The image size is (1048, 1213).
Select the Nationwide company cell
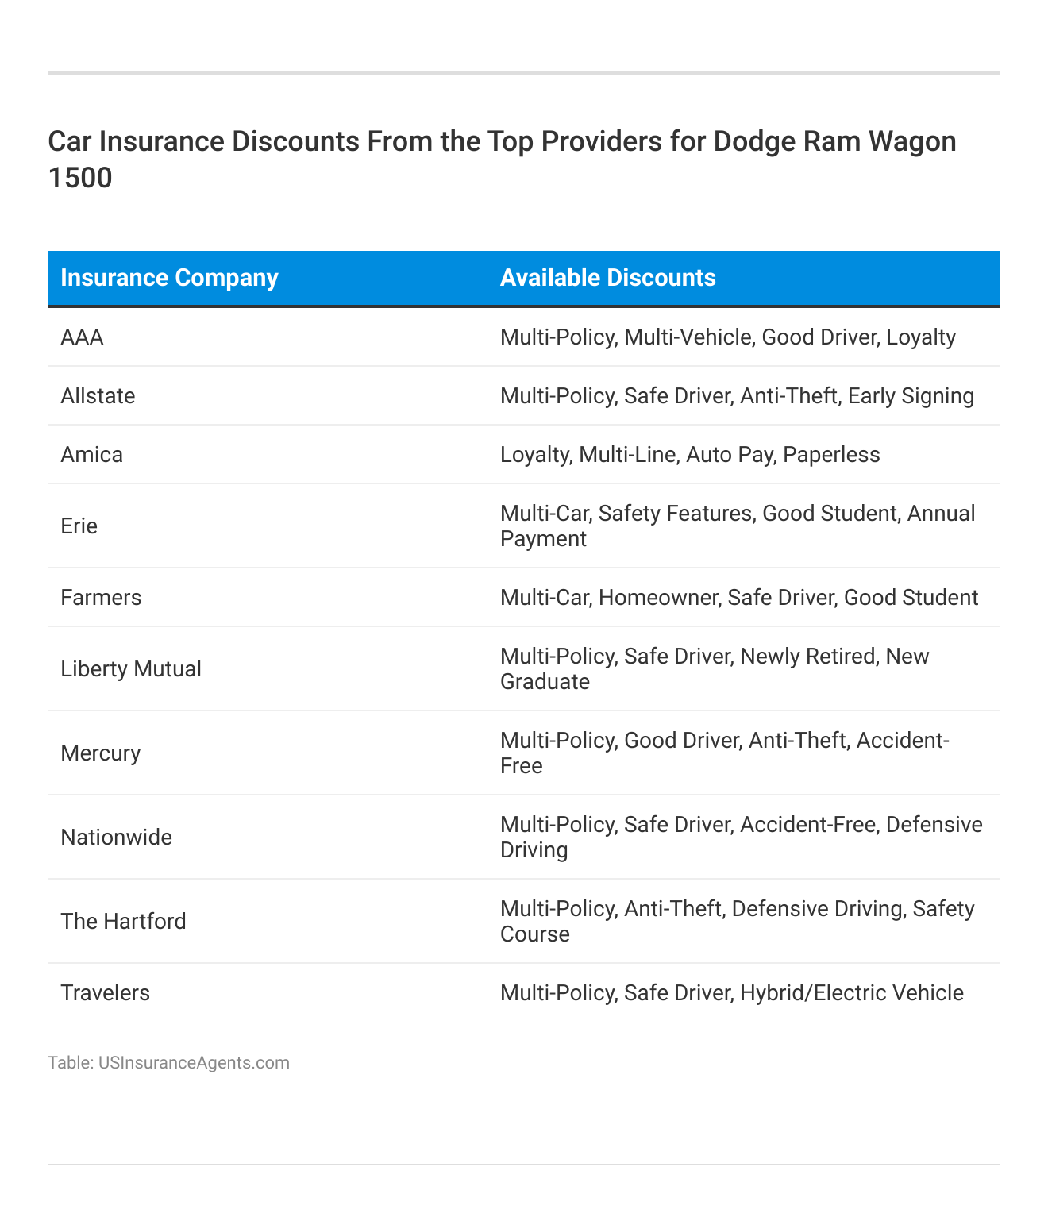coord(116,838)
